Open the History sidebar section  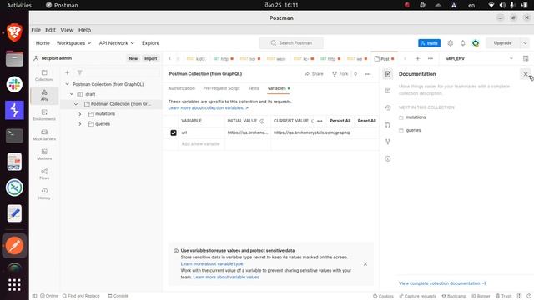tap(44, 194)
